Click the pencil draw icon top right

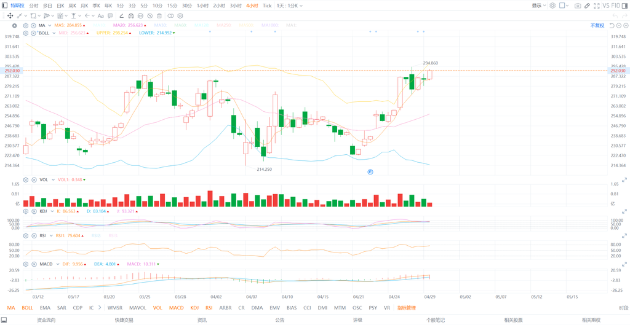587,6
